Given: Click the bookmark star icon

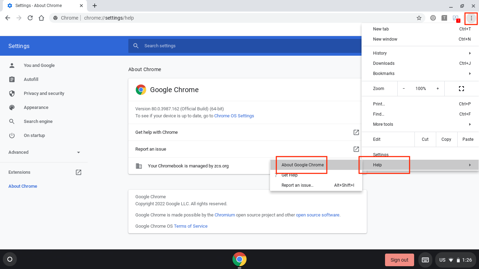Looking at the screenshot, I should tap(419, 18).
